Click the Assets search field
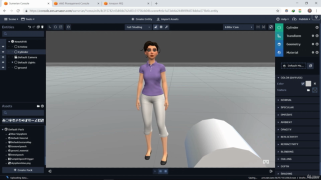Screen dimensions: 321x180 [23, 112]
